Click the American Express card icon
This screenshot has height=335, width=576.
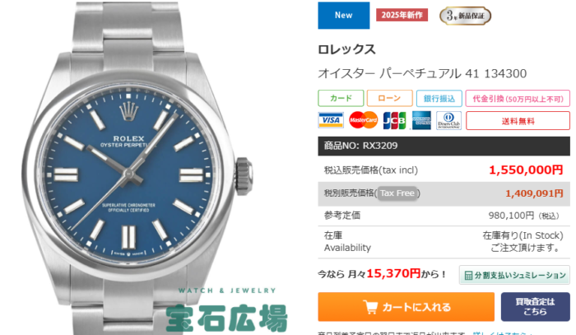[x=421, y=120]
